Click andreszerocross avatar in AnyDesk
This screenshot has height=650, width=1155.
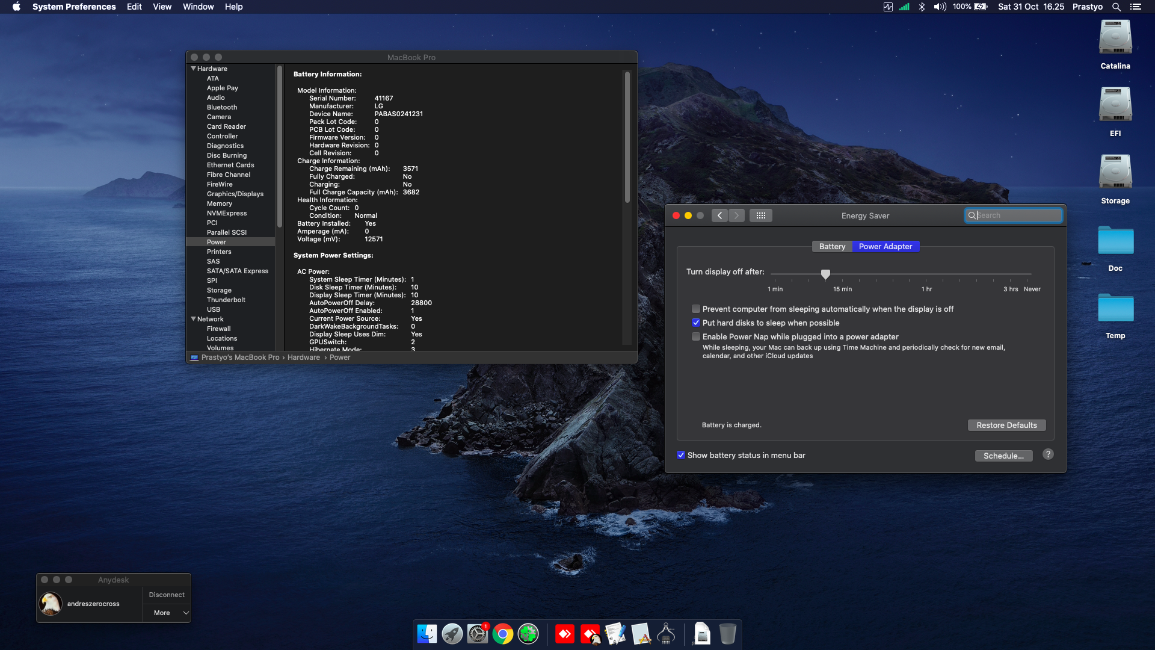51,604
